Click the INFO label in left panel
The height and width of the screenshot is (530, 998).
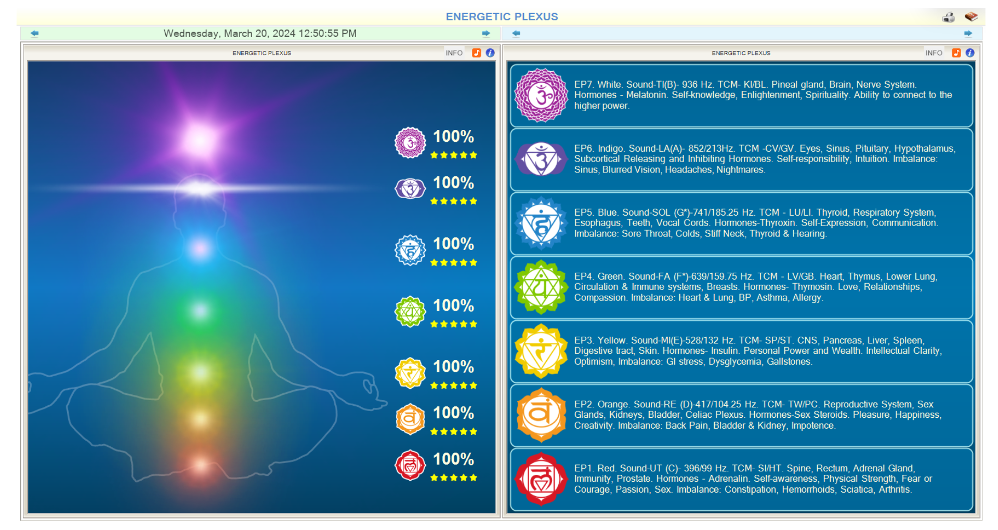click(x=454, y=53)
